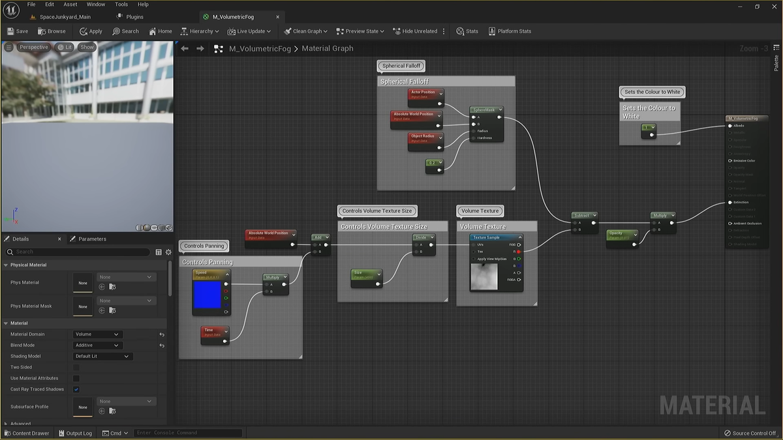The height and width of the screenshot is (440, 783).
Task: Open Source Control Off status button
Action: pyautogui.click(x=750, y=433)
